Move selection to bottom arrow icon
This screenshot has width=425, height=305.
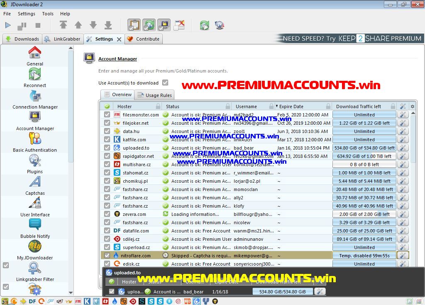[108, 25]
